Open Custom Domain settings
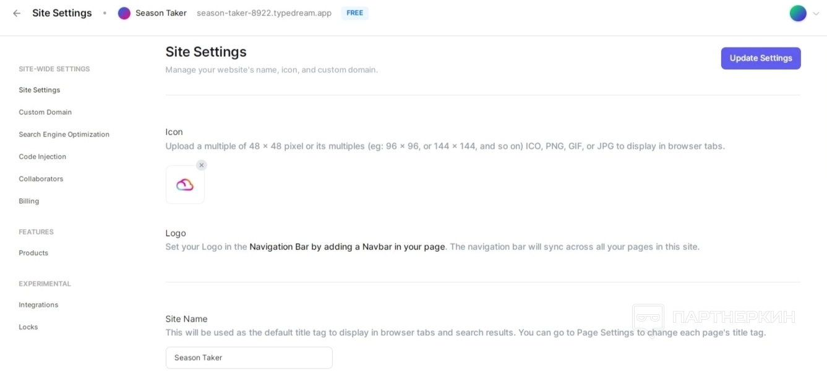827x371 pixels. coord(45,112)
